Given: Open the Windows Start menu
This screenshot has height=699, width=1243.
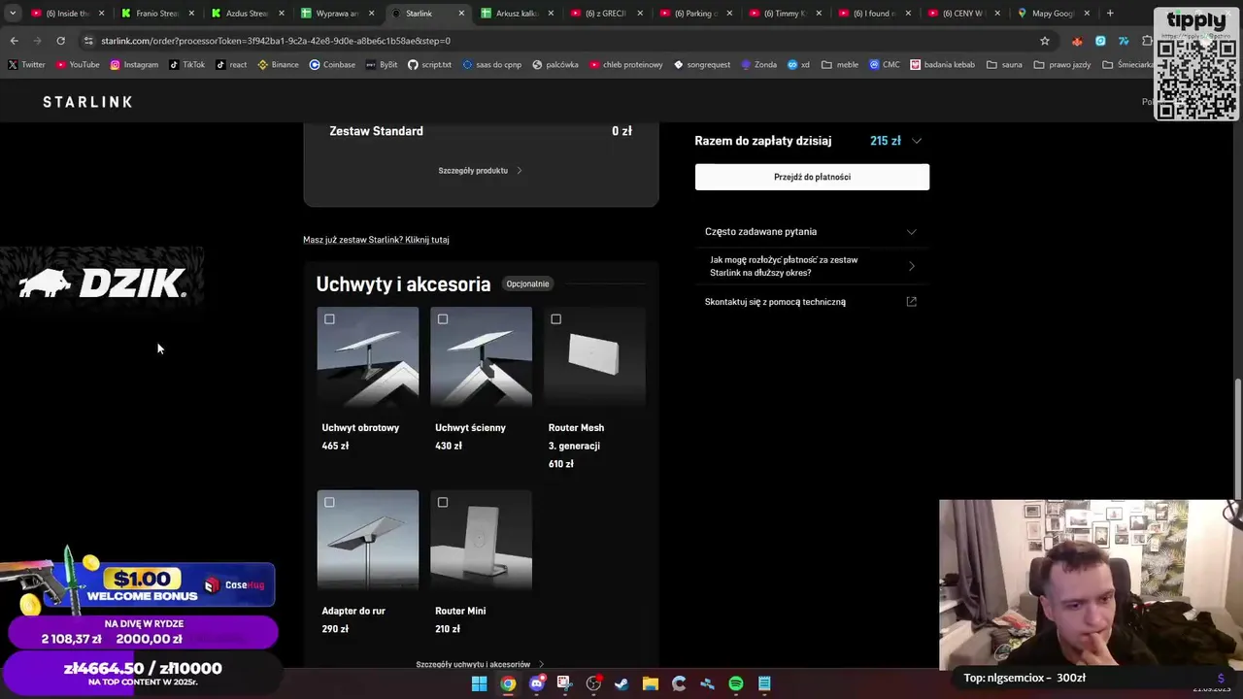Looking at the screenshot, I should (x=480, y=683).
